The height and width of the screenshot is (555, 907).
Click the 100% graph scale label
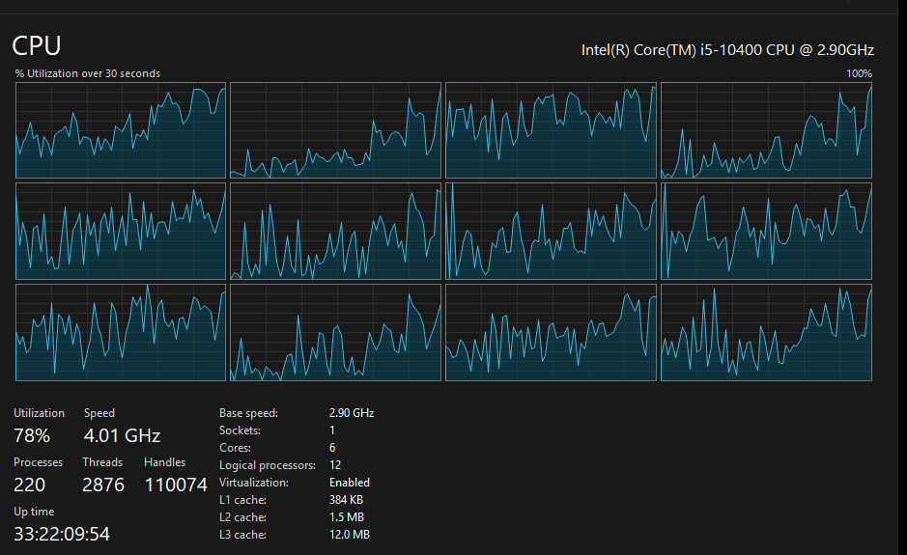(859, 73)
